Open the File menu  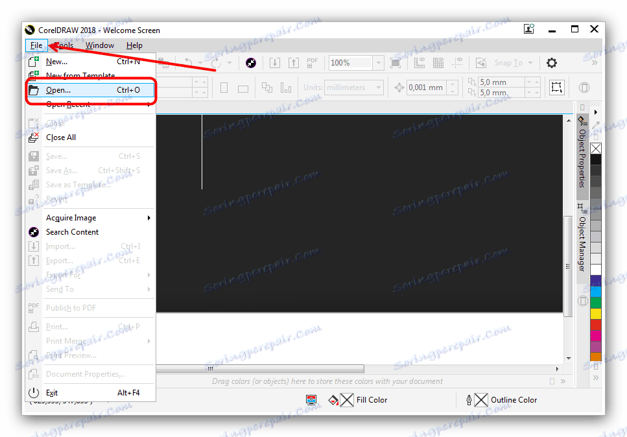coord(36,45)
